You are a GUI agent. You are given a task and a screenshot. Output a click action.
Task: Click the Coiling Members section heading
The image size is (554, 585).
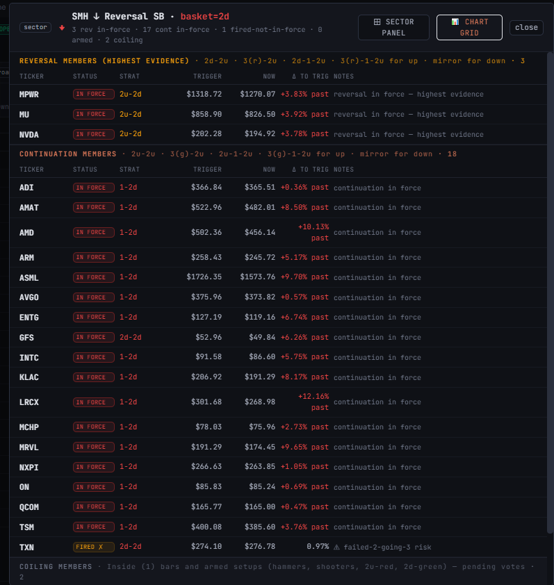pos(56,567)
